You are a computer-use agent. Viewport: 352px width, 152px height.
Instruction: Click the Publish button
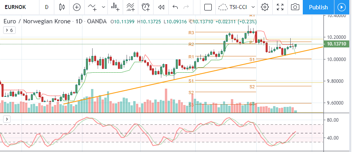tap(318, 7)
